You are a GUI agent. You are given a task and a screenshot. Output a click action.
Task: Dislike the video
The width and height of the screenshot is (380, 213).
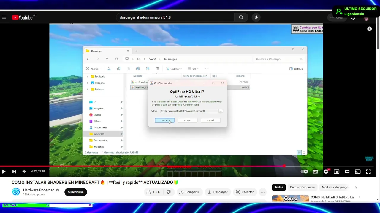tap(169, 192)
